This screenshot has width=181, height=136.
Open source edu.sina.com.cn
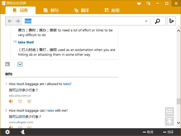pos(20,96)
